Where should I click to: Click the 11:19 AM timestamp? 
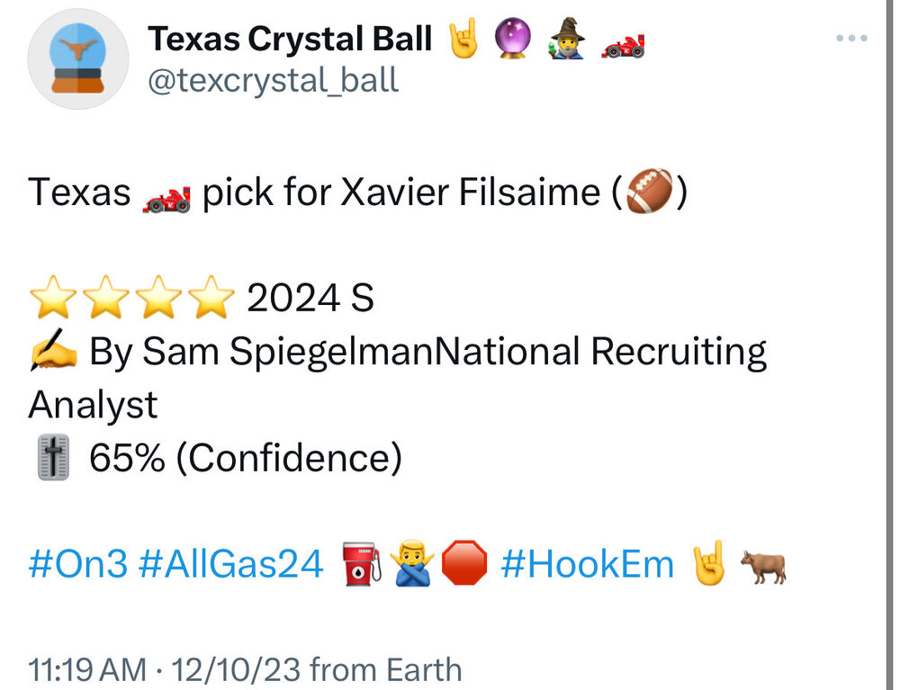(87, 670)
